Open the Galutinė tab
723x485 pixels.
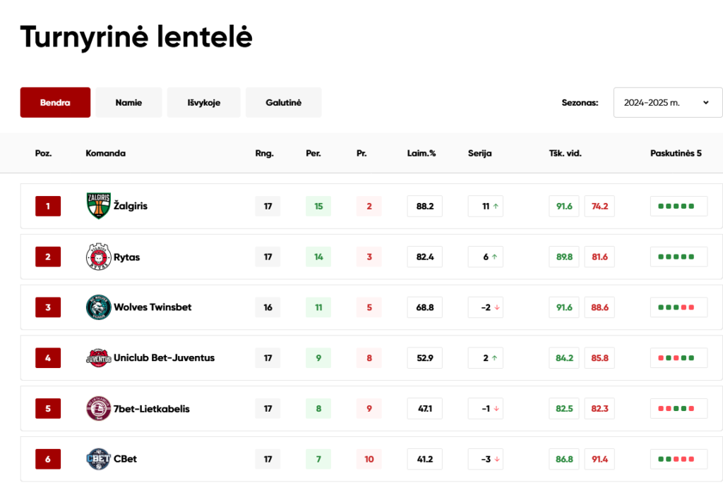284,103
